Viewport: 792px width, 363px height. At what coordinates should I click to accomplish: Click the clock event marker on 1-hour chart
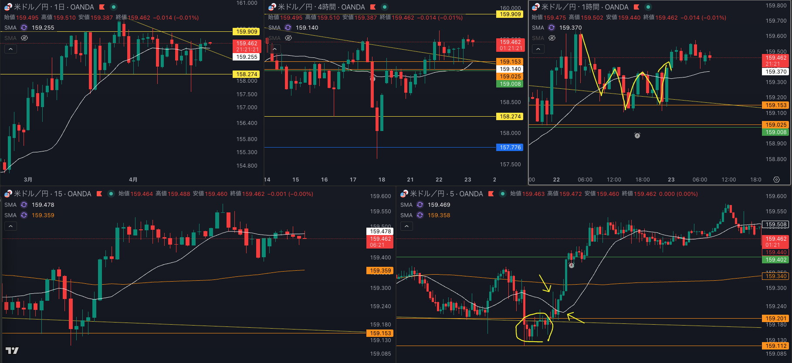637,136
